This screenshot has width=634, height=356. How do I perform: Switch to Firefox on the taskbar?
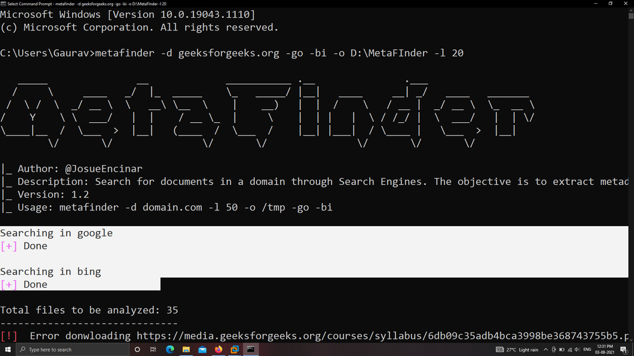(x=218, y=350)
